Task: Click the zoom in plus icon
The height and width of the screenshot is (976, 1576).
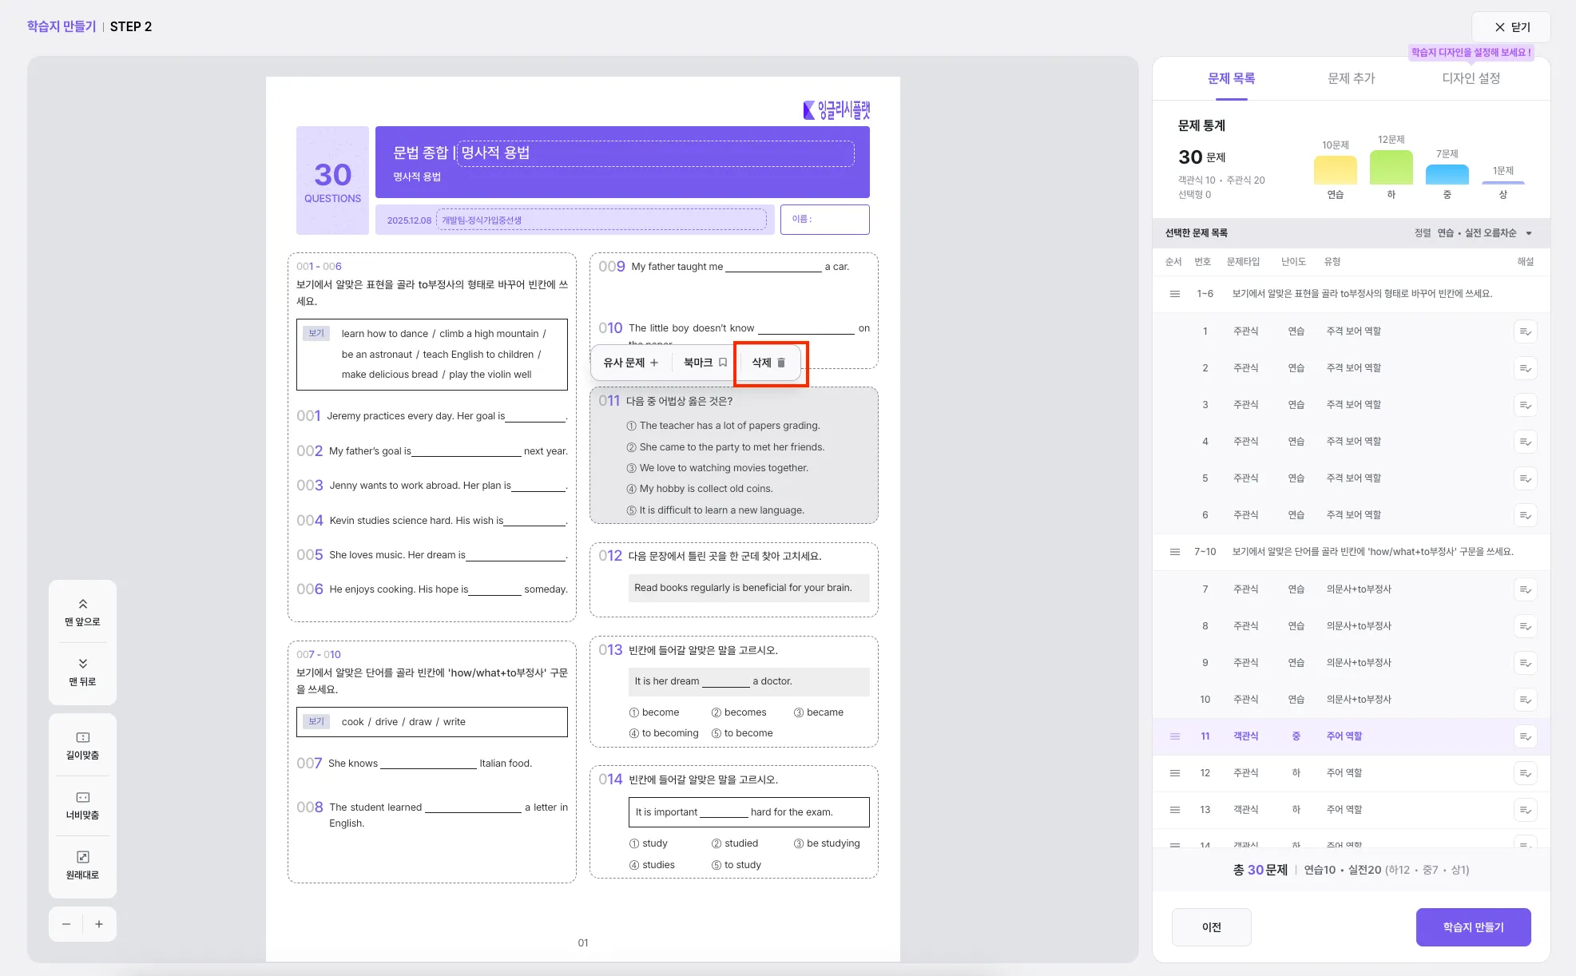Action: (99, 924)
